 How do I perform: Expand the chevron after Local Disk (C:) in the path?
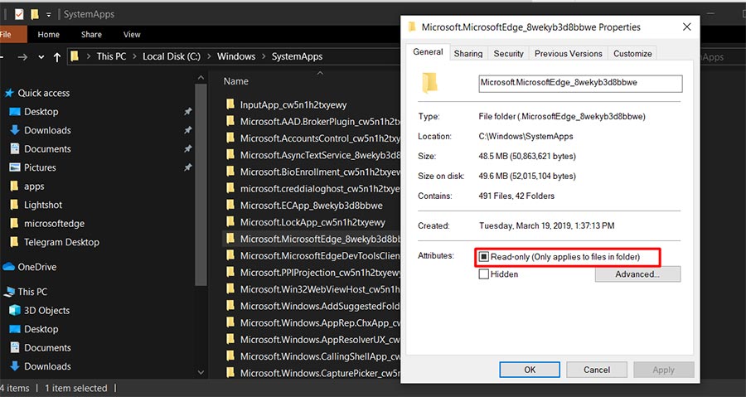[209, 56]
